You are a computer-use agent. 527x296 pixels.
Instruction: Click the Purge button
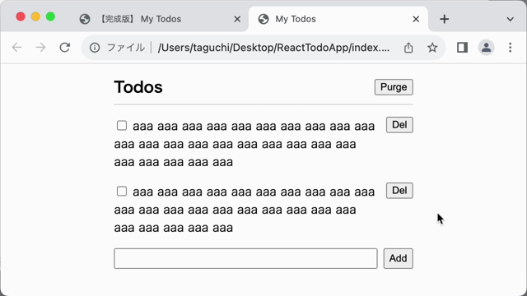pos(394,87)
